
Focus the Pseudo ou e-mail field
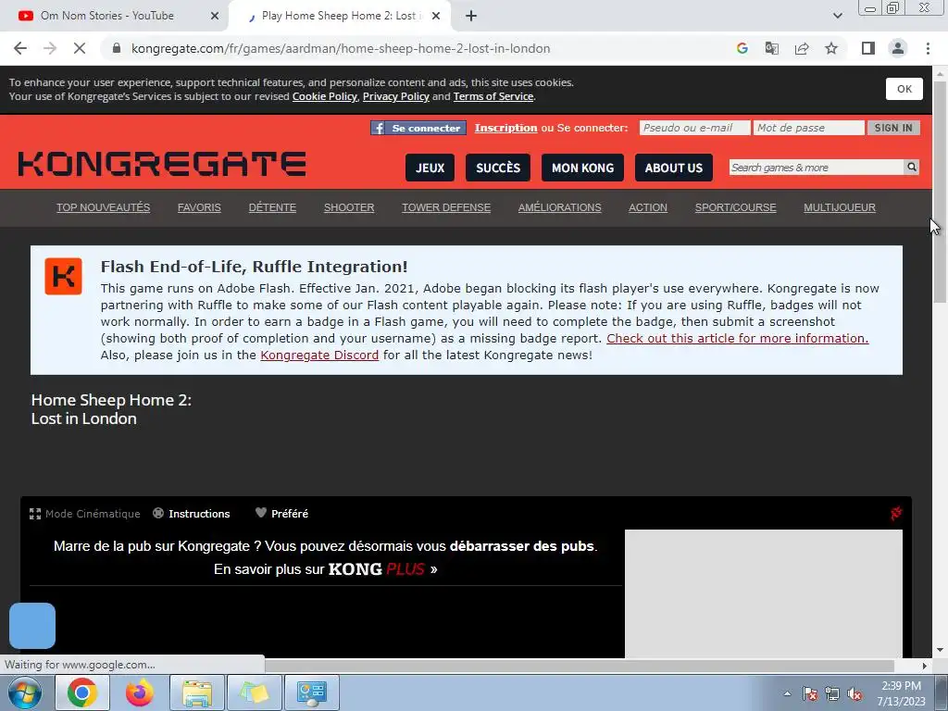click(x=694, y=128)
